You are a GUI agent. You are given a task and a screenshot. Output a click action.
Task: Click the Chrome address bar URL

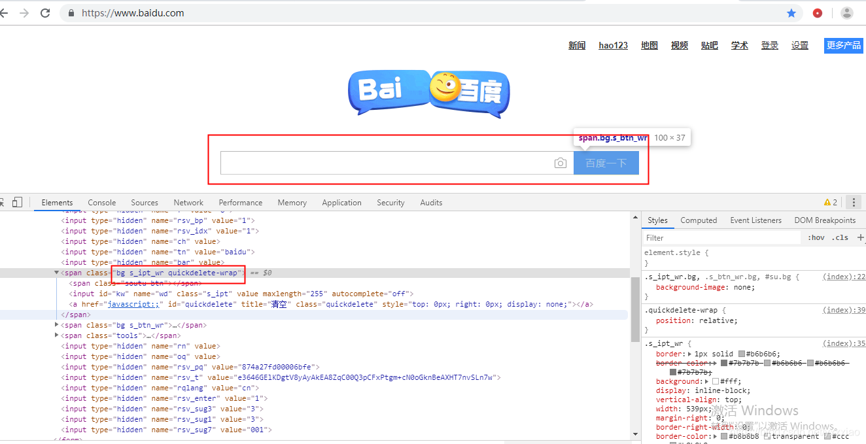click(x=133, y=13)
